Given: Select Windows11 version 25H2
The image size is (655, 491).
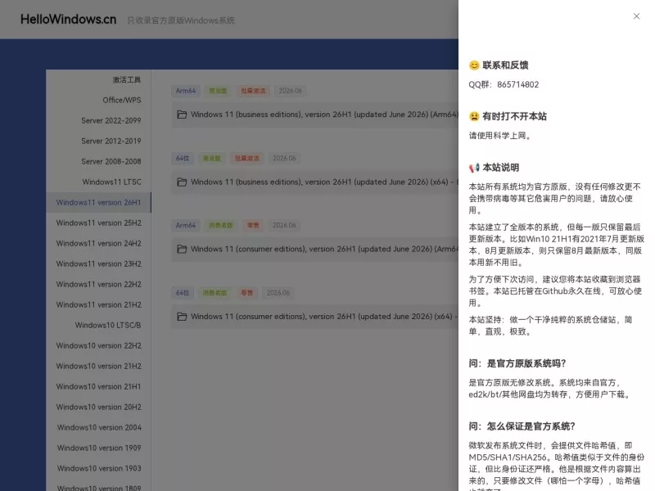Looking at the screenshot, I should click(x=98, y=223).
